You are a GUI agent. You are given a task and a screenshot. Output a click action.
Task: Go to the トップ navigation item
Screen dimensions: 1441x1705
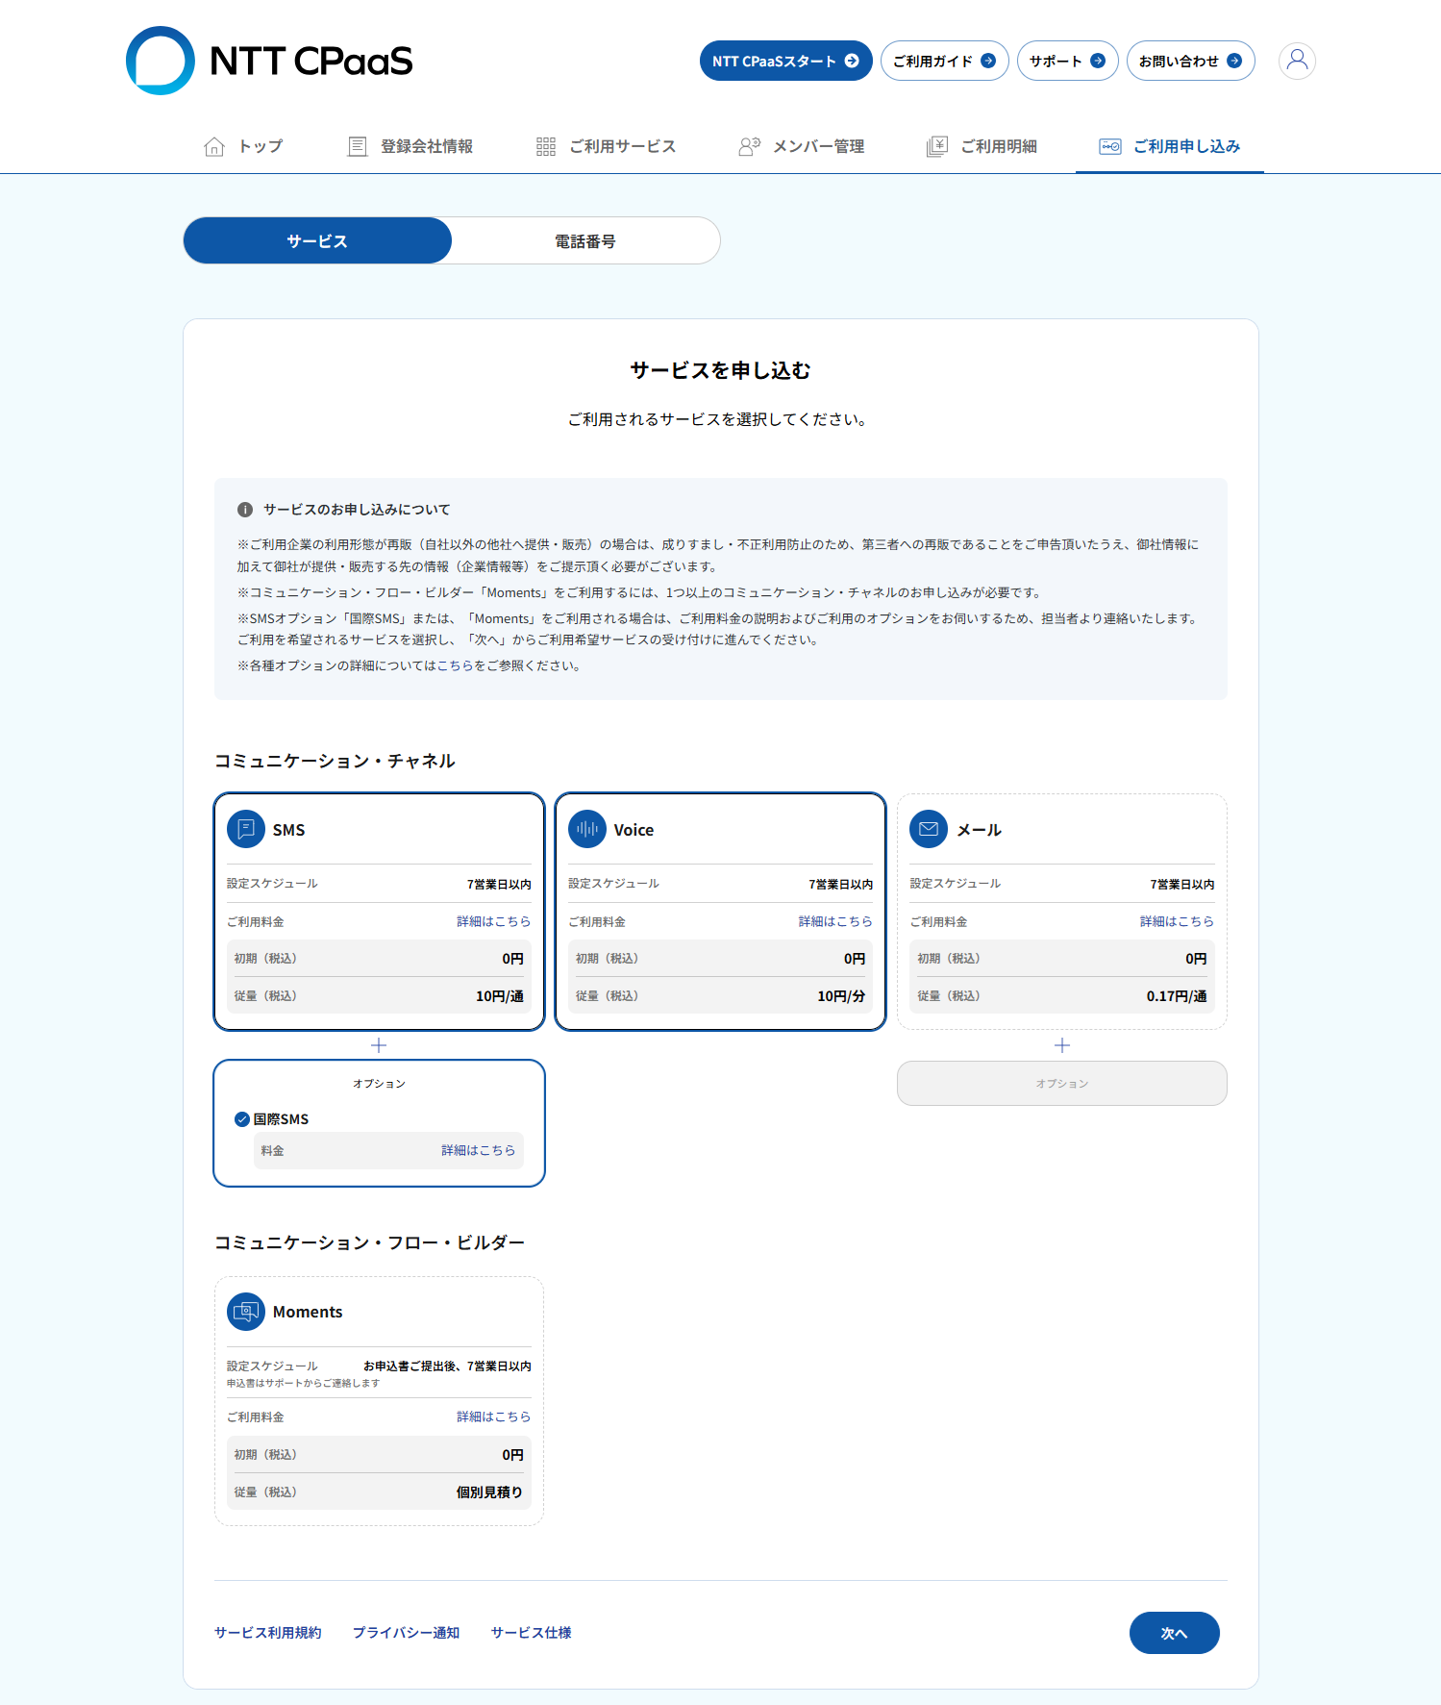point(243,146)
